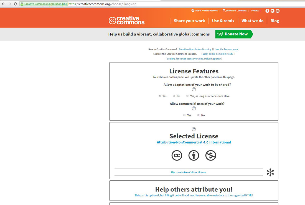Click the Creative Commons logo
Screen dimensions: 305x205
point(127,20)
